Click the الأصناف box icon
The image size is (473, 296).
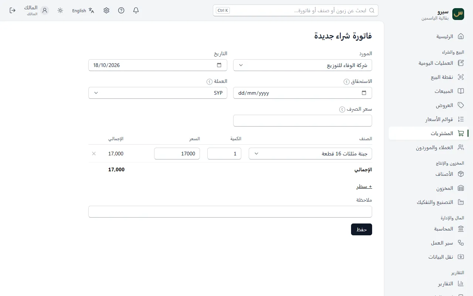tap(461, 174)
